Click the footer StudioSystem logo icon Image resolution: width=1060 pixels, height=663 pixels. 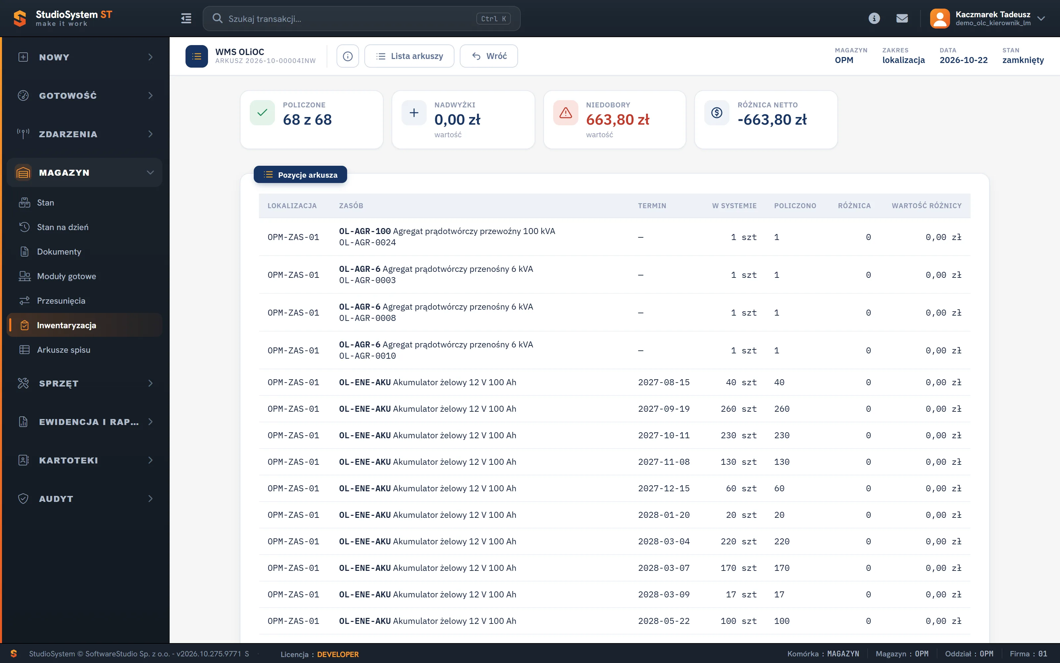pyautogui.click(x=14, y=653)
